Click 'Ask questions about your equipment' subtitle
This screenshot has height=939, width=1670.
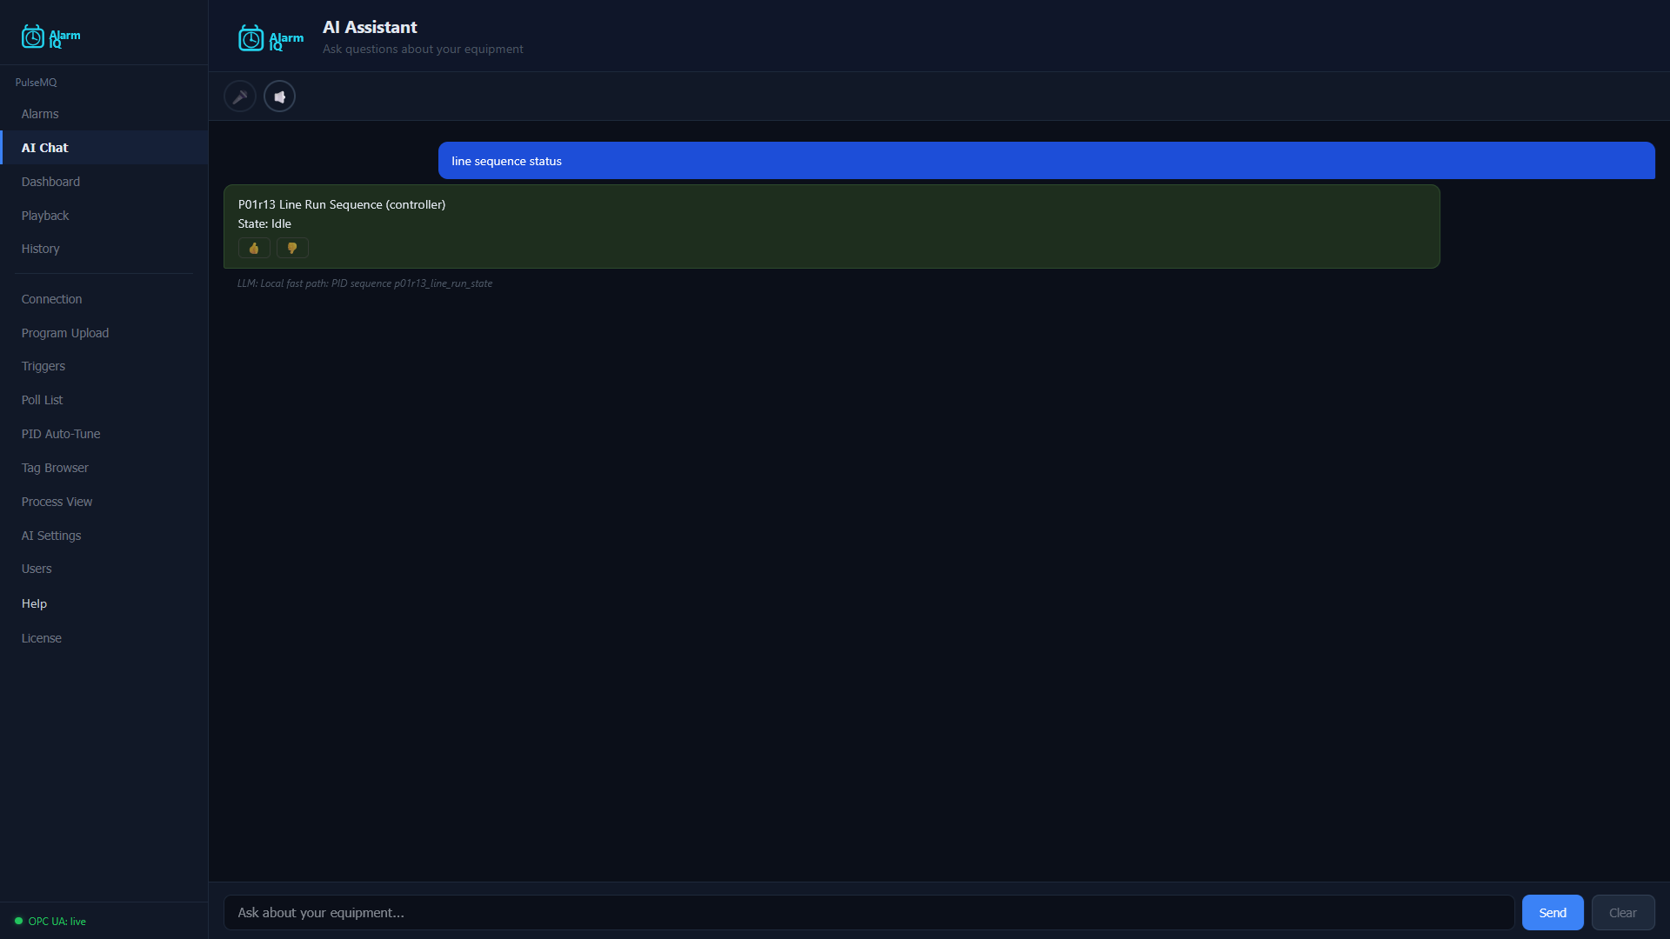[x=423, y=49]
